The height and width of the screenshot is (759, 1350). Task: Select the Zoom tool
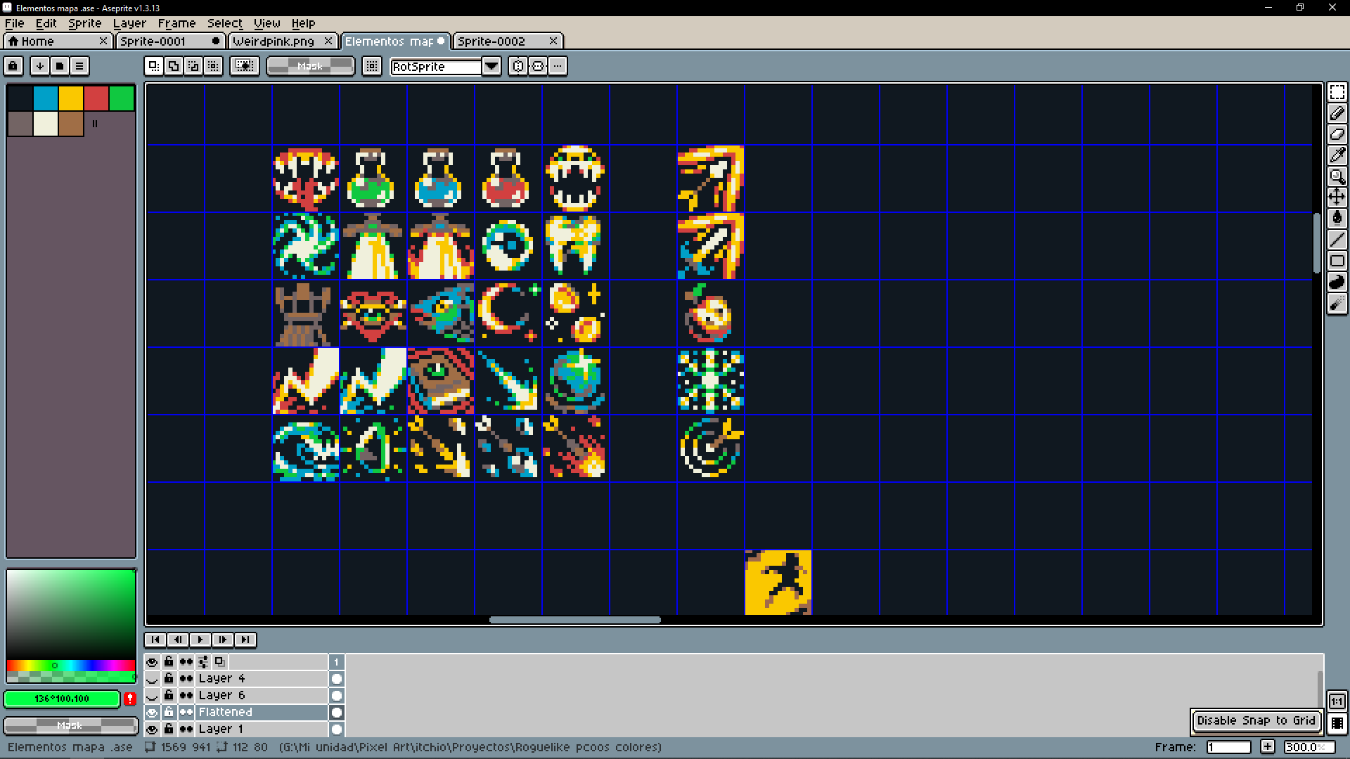1337,176
